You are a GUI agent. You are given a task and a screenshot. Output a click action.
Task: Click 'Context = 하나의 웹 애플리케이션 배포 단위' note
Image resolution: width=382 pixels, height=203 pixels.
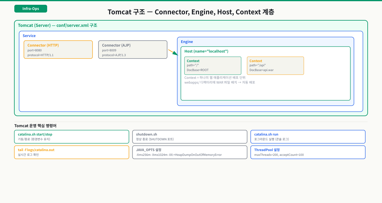coord(215,78)
